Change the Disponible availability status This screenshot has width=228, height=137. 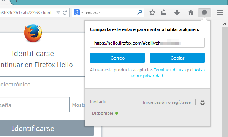click(105, 113)
